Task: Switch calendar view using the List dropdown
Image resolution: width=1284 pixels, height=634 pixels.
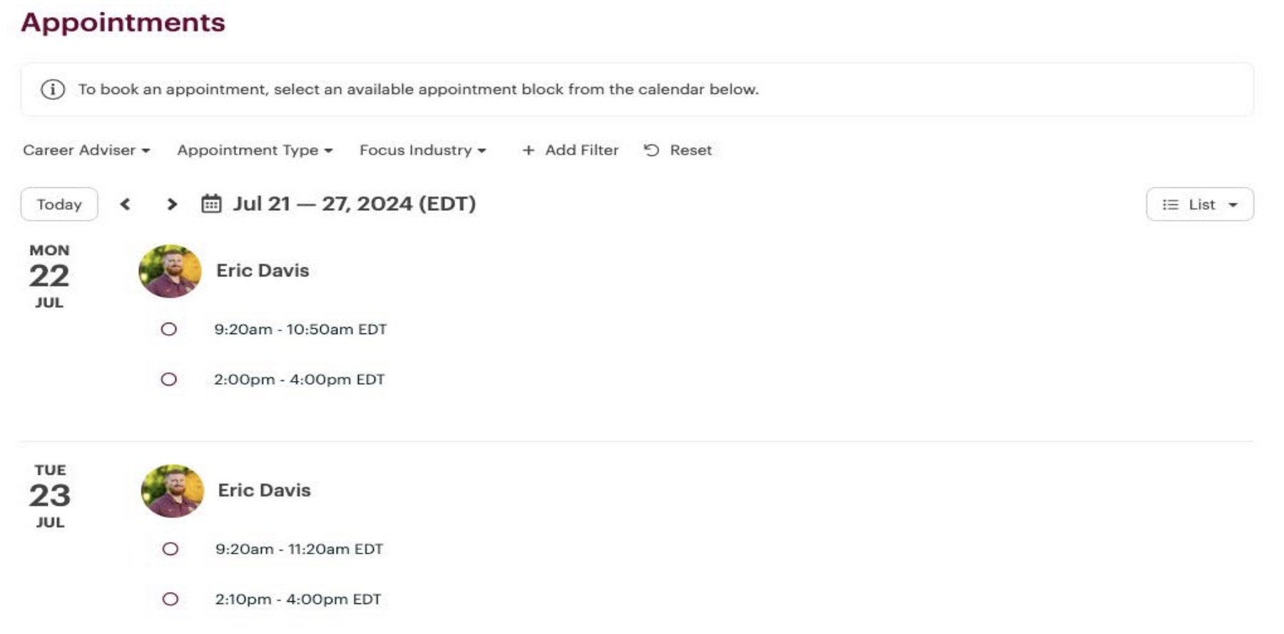Action: click(x=1201, y=204)
